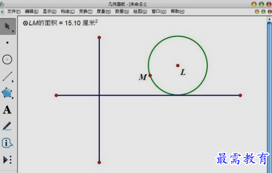Open the 度量 menu
This screenshot has height=173, width=272.
point(104,11)
